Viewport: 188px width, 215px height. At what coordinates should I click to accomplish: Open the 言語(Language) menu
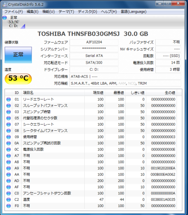pyautogui.click(x=134, y=12)
